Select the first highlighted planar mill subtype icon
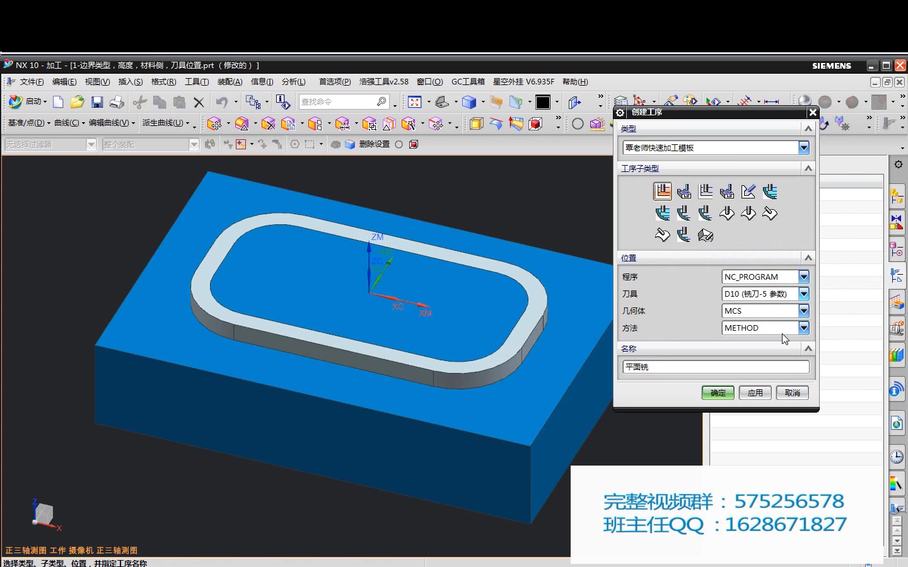 click(x=662, y=191)
